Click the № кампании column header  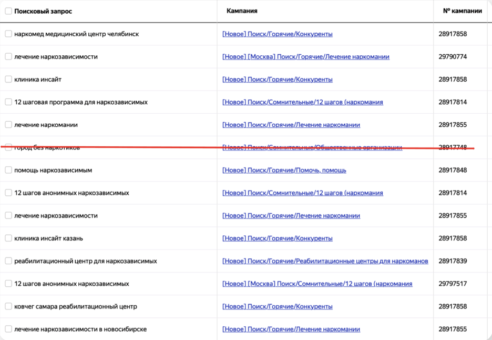462,11
